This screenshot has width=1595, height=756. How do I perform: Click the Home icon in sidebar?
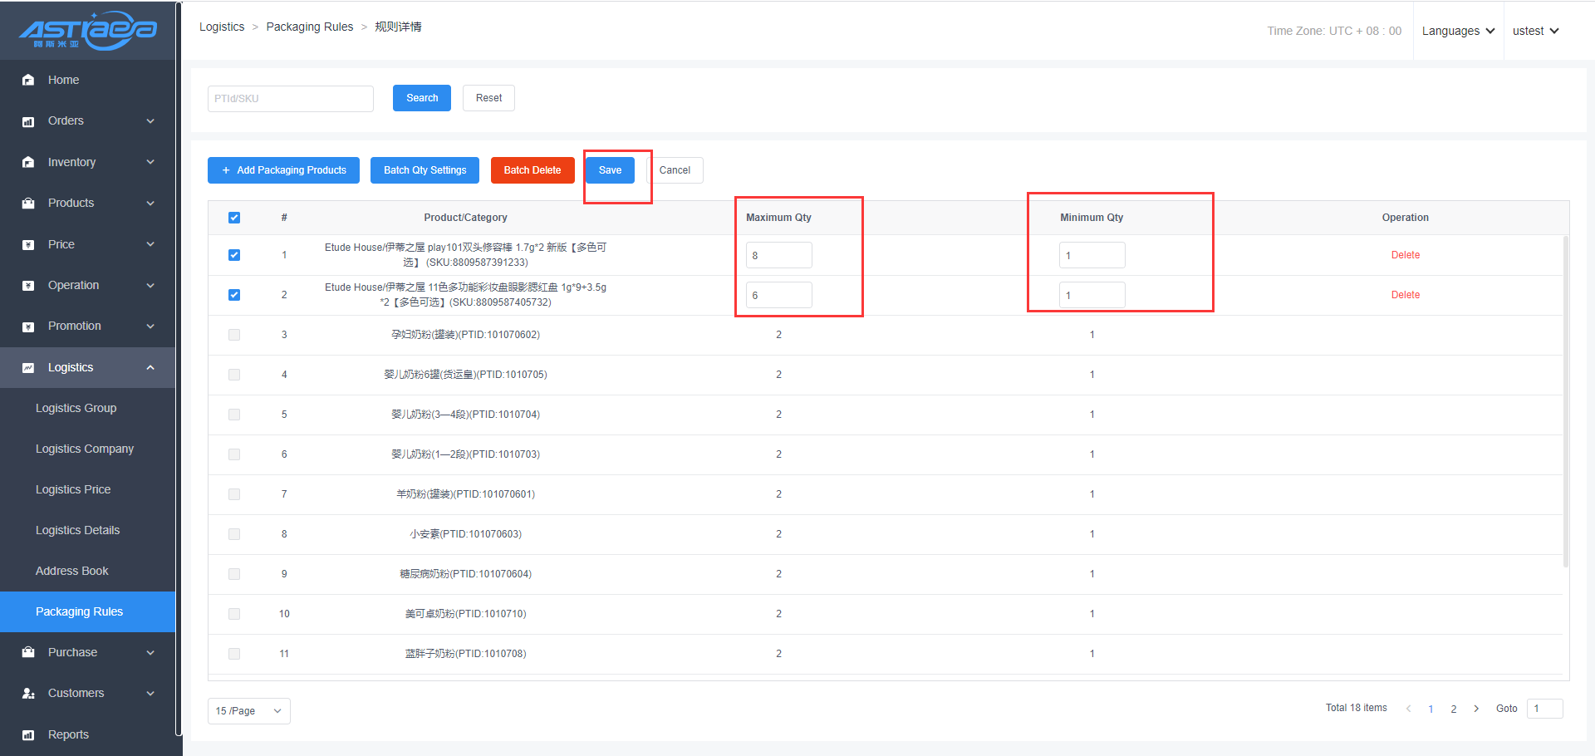tap(28, 80)
